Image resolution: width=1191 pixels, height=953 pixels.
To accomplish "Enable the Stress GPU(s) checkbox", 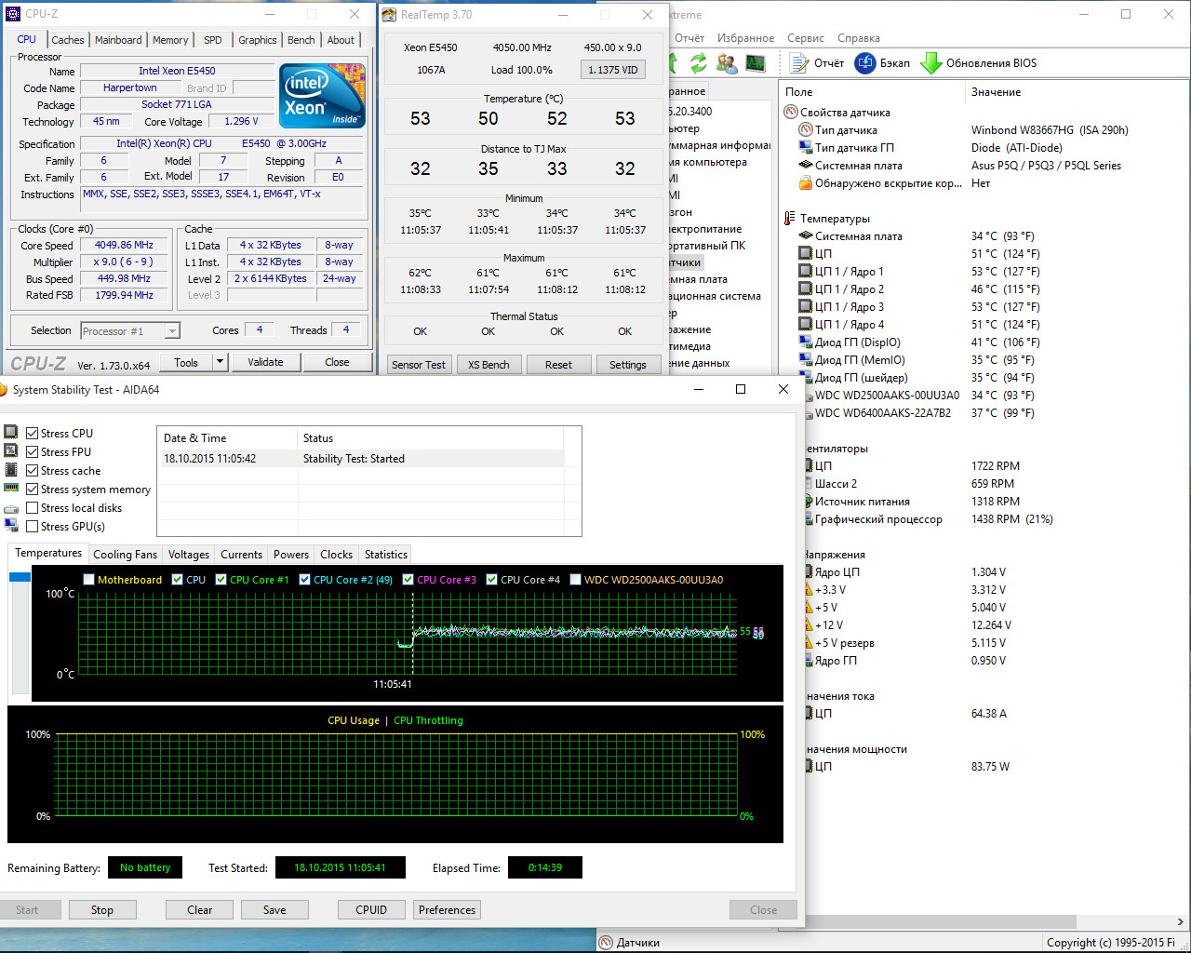I will coord(33,527).
